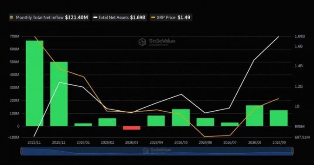Toggle the Monthly Total Net Inflow legend

pos(49,17)
